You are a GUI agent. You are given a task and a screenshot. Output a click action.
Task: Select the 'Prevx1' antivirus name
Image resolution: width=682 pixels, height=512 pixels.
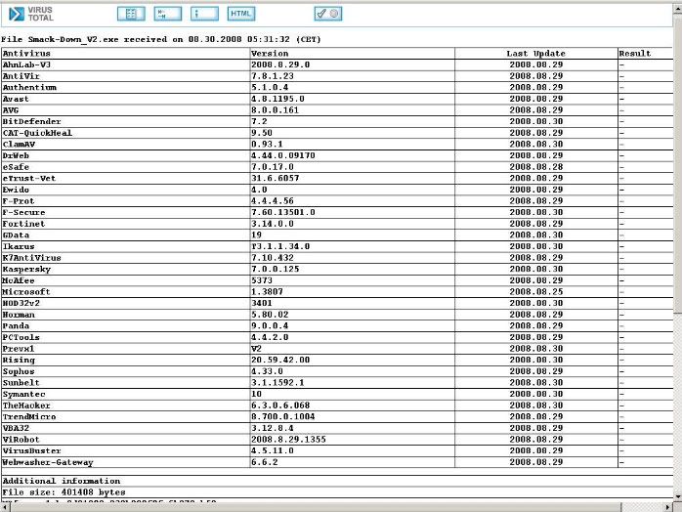pyautogui.click(x=19, y=349)
